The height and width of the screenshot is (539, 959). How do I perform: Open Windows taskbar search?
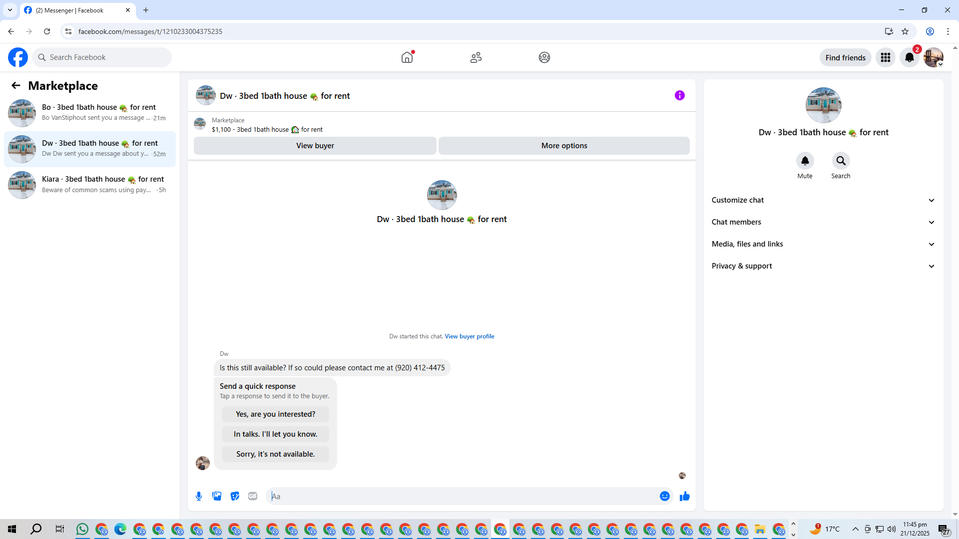tap(36, 529)
